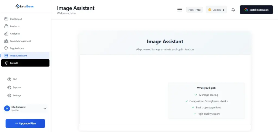Click the checkmark beside Composition & brightness checks
The width and height of the screenshot is (278, 132).
click(187, 101)
